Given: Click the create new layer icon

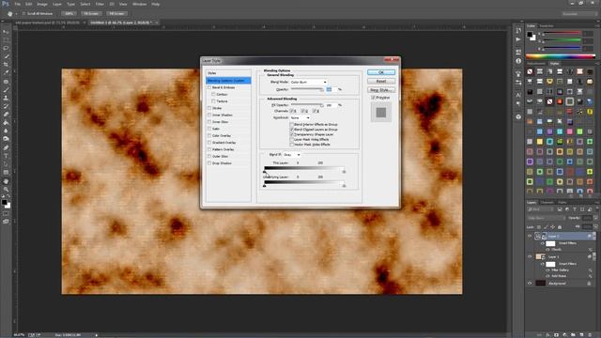Looking at the screenshot, I should (581, 335).
